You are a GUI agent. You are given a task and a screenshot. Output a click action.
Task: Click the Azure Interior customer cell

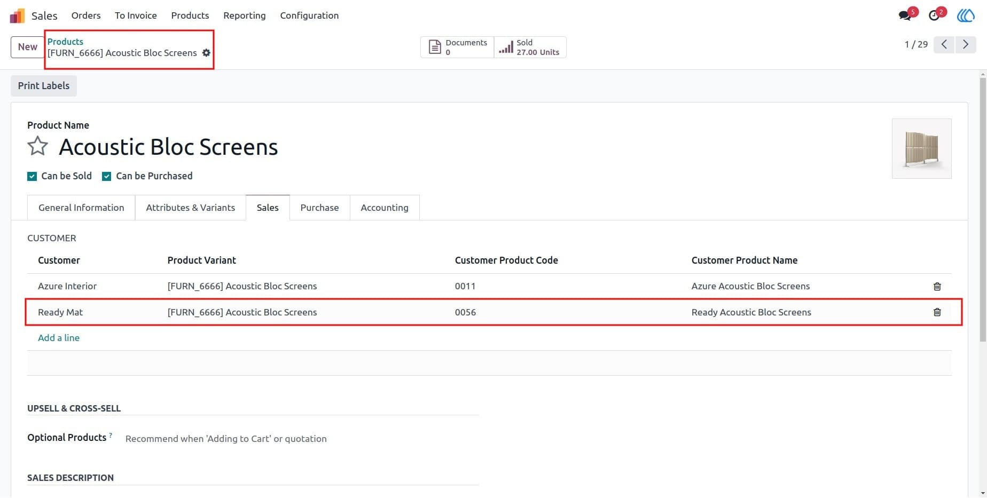point(67,286)
